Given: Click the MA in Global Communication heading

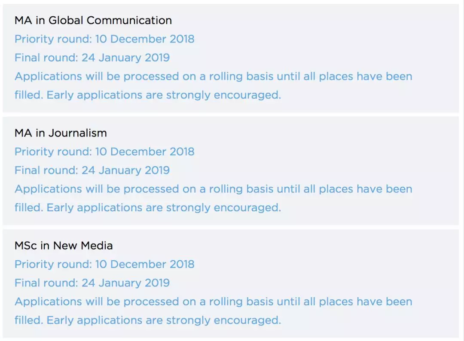Looking at the screenshot, I should pos(93,20).
